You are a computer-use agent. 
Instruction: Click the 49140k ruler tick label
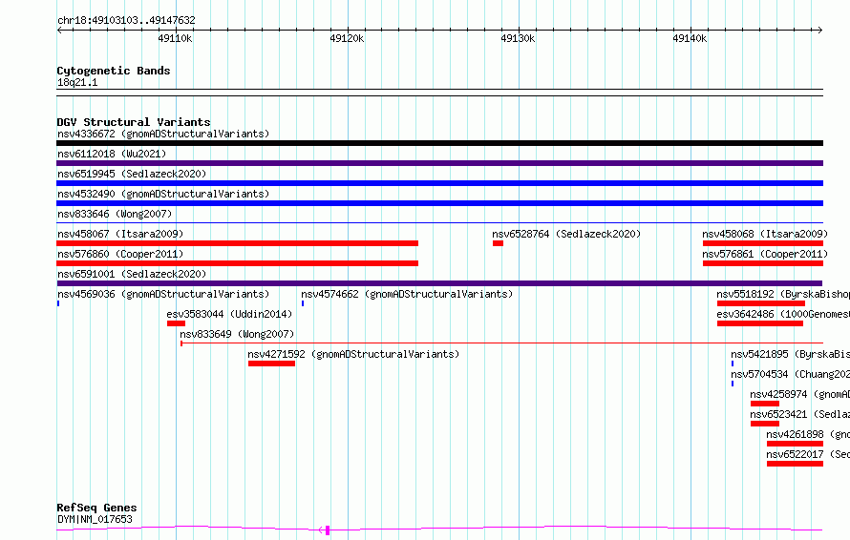tap(690, 38)
